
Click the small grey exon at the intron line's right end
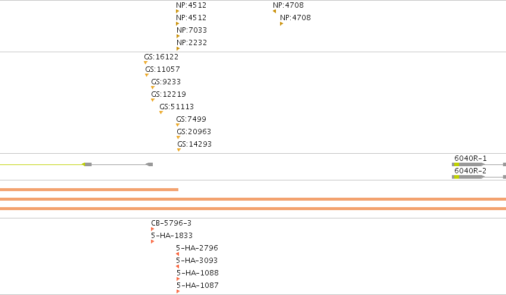150,164
